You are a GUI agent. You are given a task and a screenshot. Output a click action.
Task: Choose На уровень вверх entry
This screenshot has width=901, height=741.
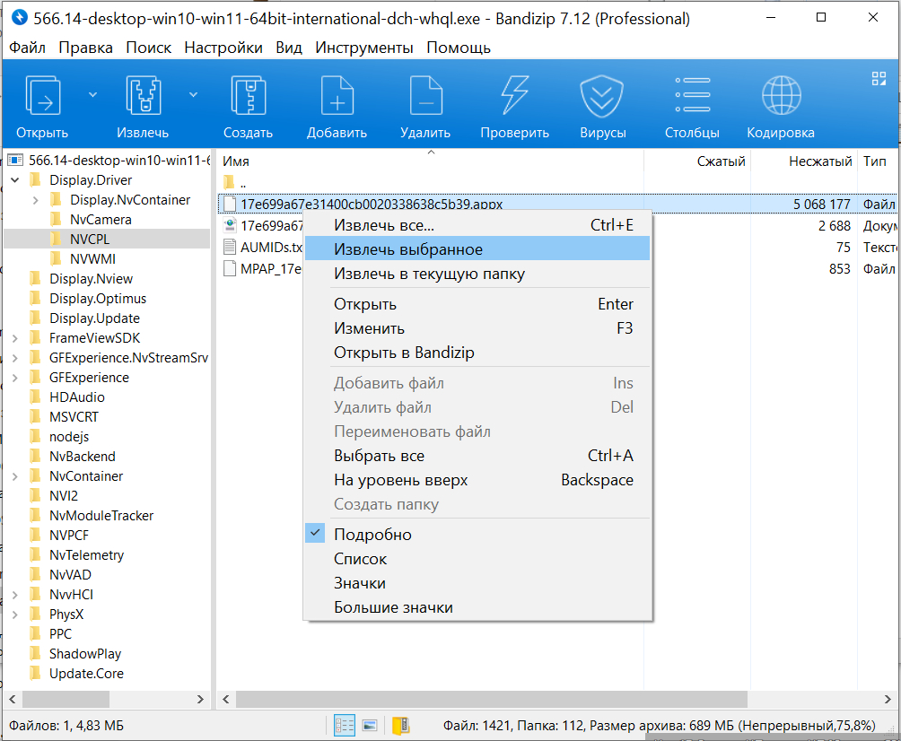click(x=477, y=480)
